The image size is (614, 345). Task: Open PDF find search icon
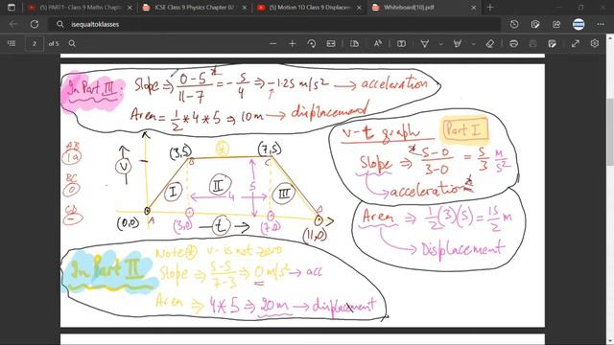[72, 43]
